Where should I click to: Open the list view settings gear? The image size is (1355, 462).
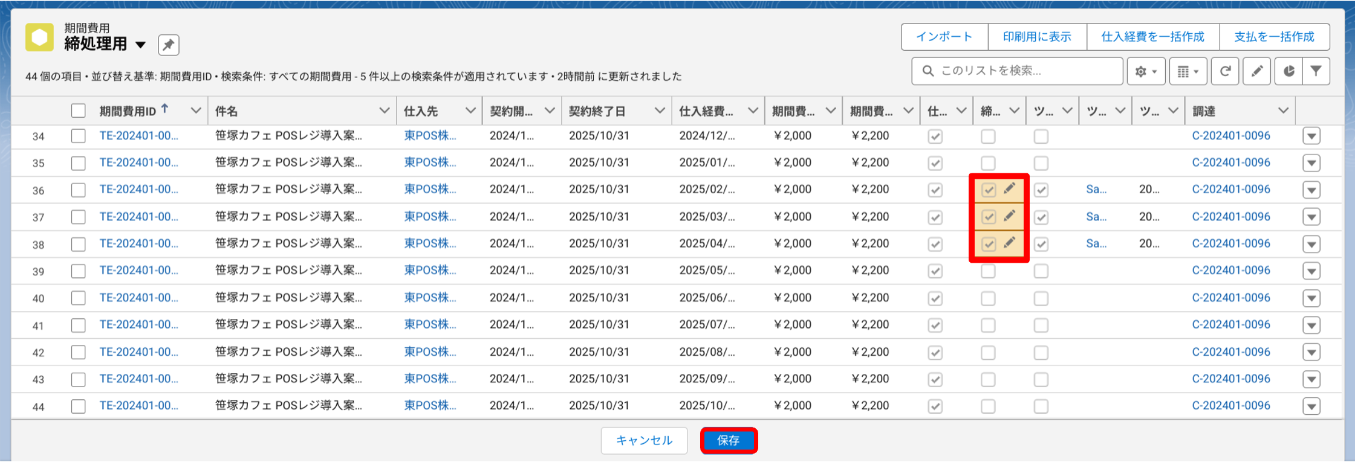1146,71
